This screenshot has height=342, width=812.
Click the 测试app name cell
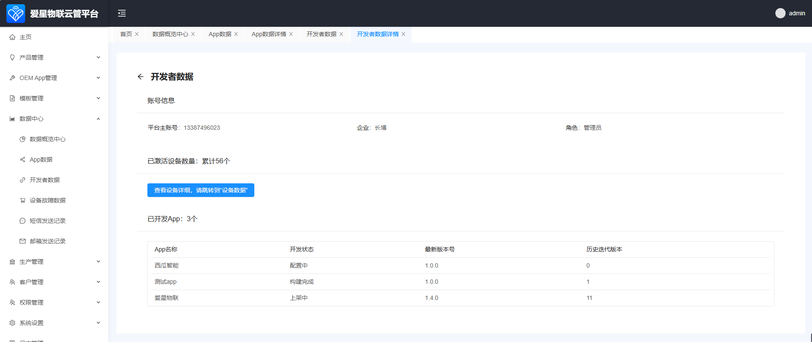pyautogui.click(x=166, y=282)
